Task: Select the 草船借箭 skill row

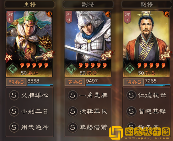Action: click(x=88, y=127)
